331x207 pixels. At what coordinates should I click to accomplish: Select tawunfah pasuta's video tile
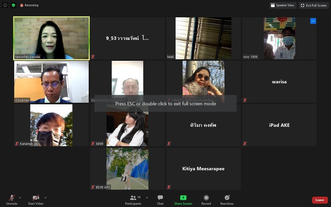coord(52,38)
